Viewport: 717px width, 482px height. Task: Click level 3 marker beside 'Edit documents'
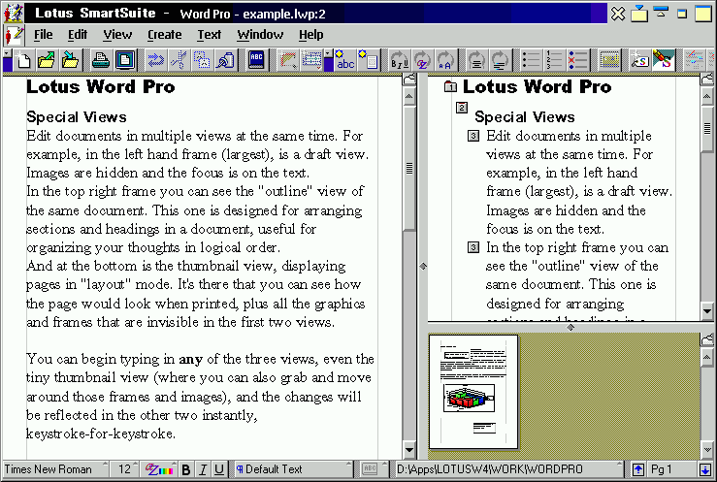473,136
